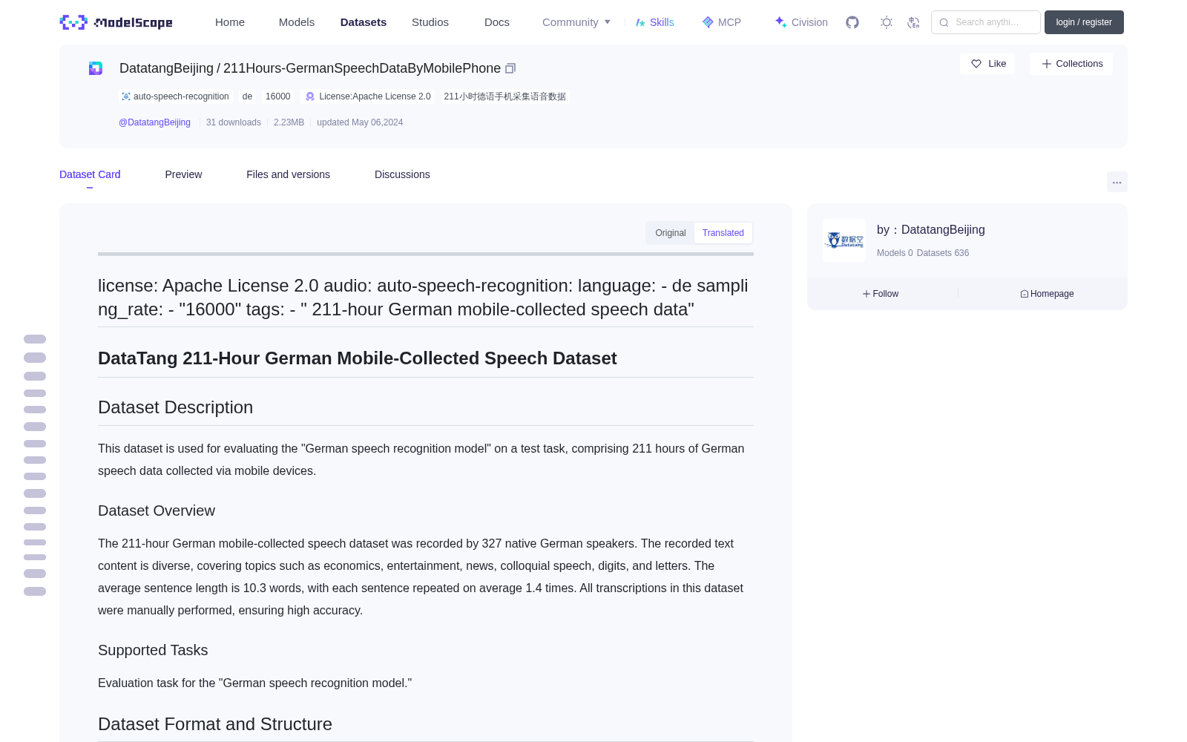The image size is (1187, 742).
Task: Open the three-dot more options menu
Action: click(1117, 182)
